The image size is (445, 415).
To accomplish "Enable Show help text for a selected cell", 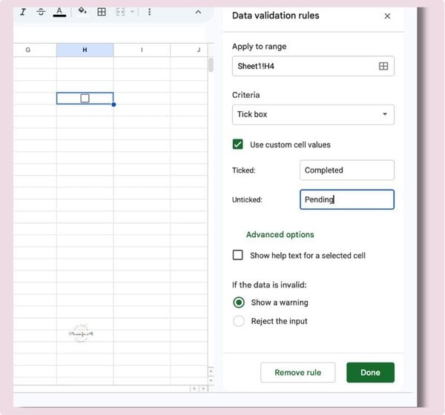I will click(x=238, y=255).
